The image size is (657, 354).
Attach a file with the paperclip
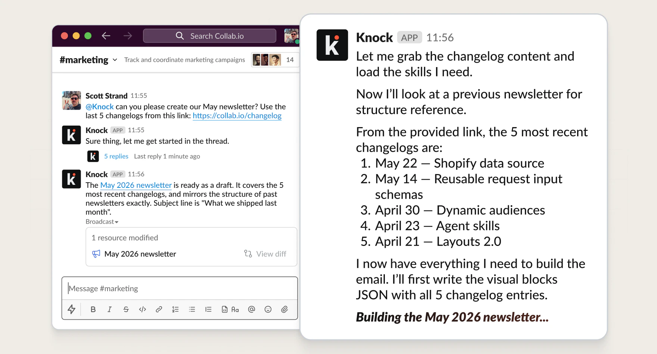284,309
